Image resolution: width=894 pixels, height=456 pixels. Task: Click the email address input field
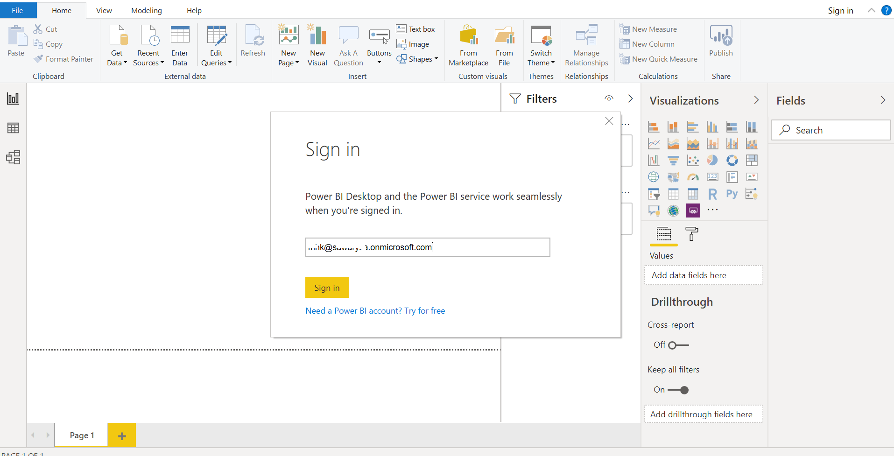[x=428, y=247]
